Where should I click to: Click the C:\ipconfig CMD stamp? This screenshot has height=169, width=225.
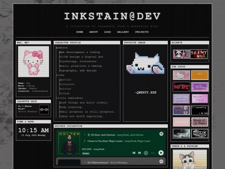pyautogui.click(x=200, y=110)
